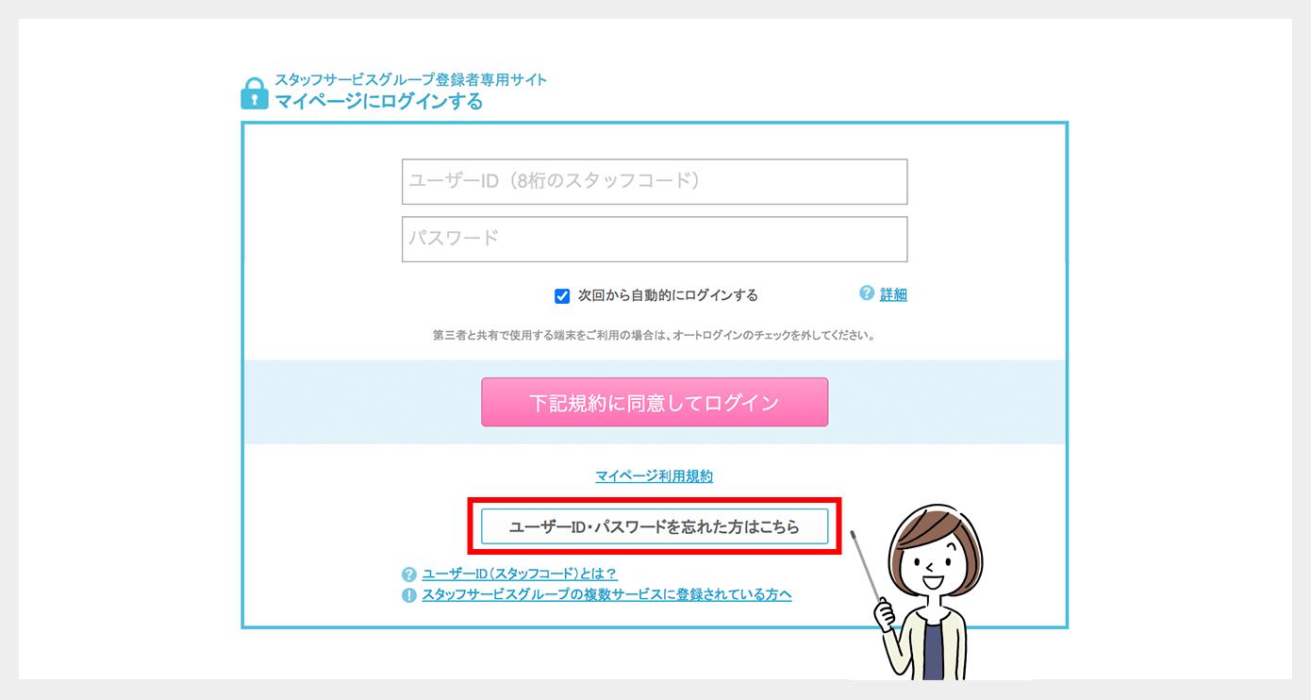This screenshot has width=1311, height=700.
Task: Click the マイページにログインする heading
Action: pyautogui.click(x=379, y=102)
